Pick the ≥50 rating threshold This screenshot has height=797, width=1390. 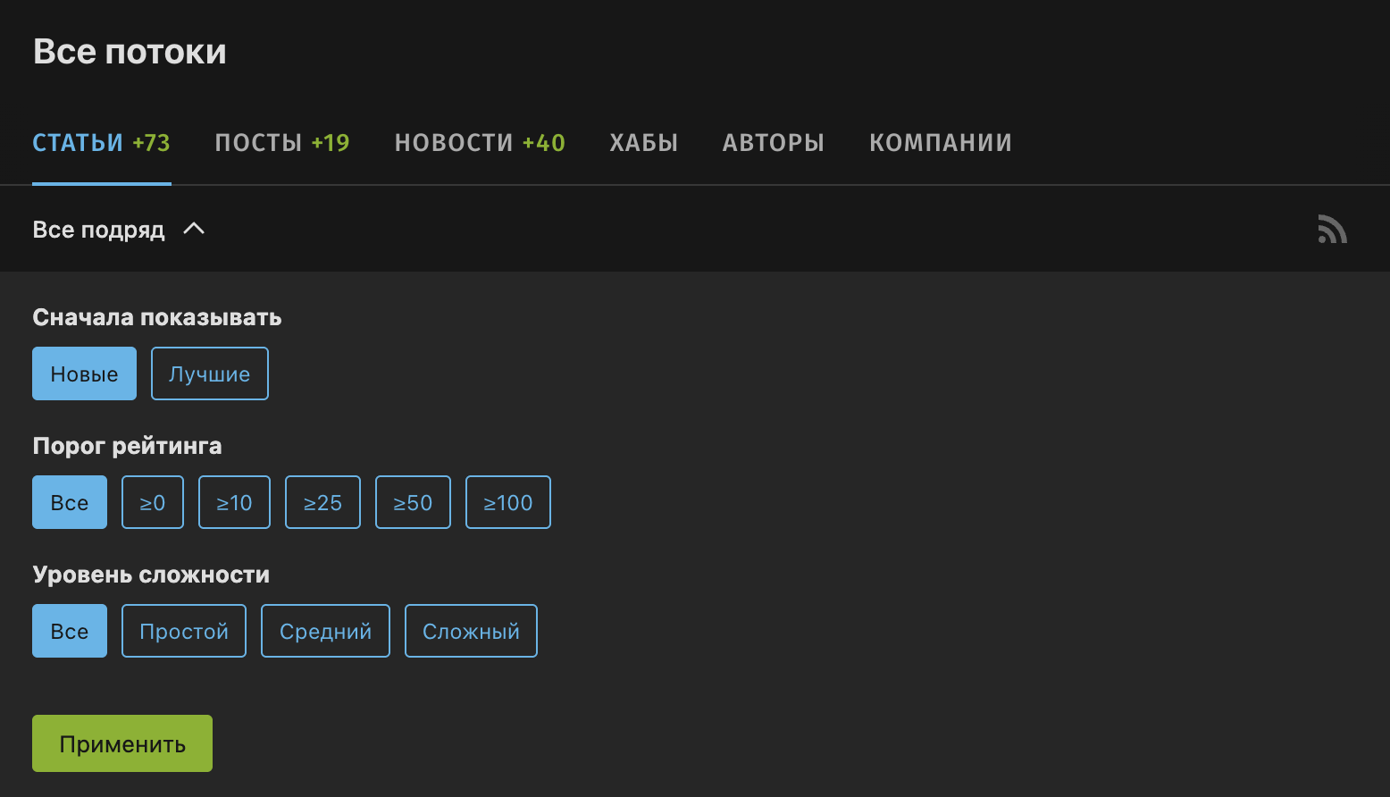click(x=413, y=502)
